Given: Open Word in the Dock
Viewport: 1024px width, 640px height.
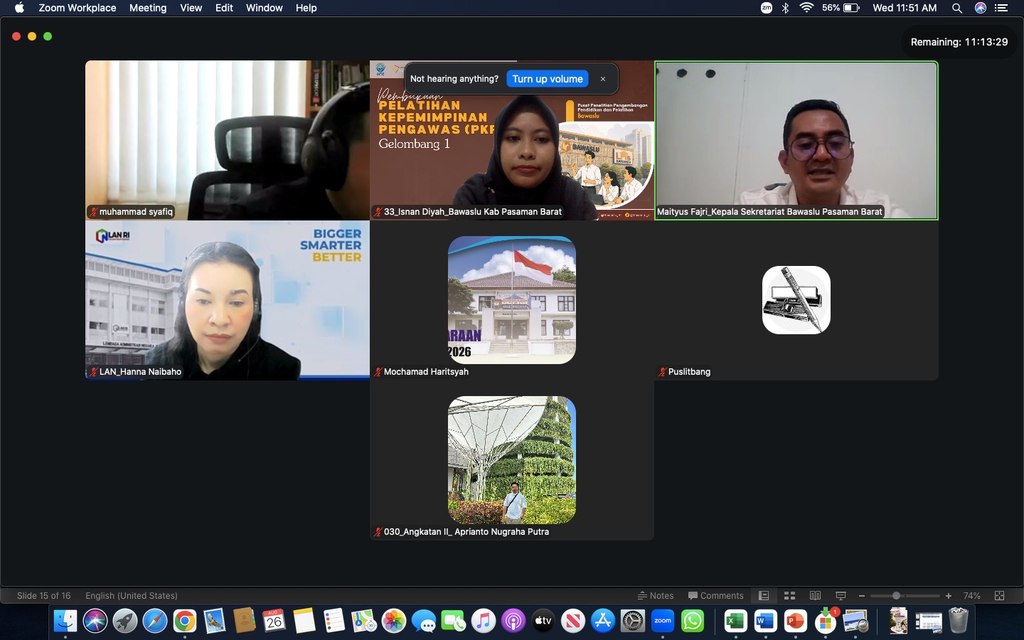Looking at the screenshot, I should (x=765, y=621).
